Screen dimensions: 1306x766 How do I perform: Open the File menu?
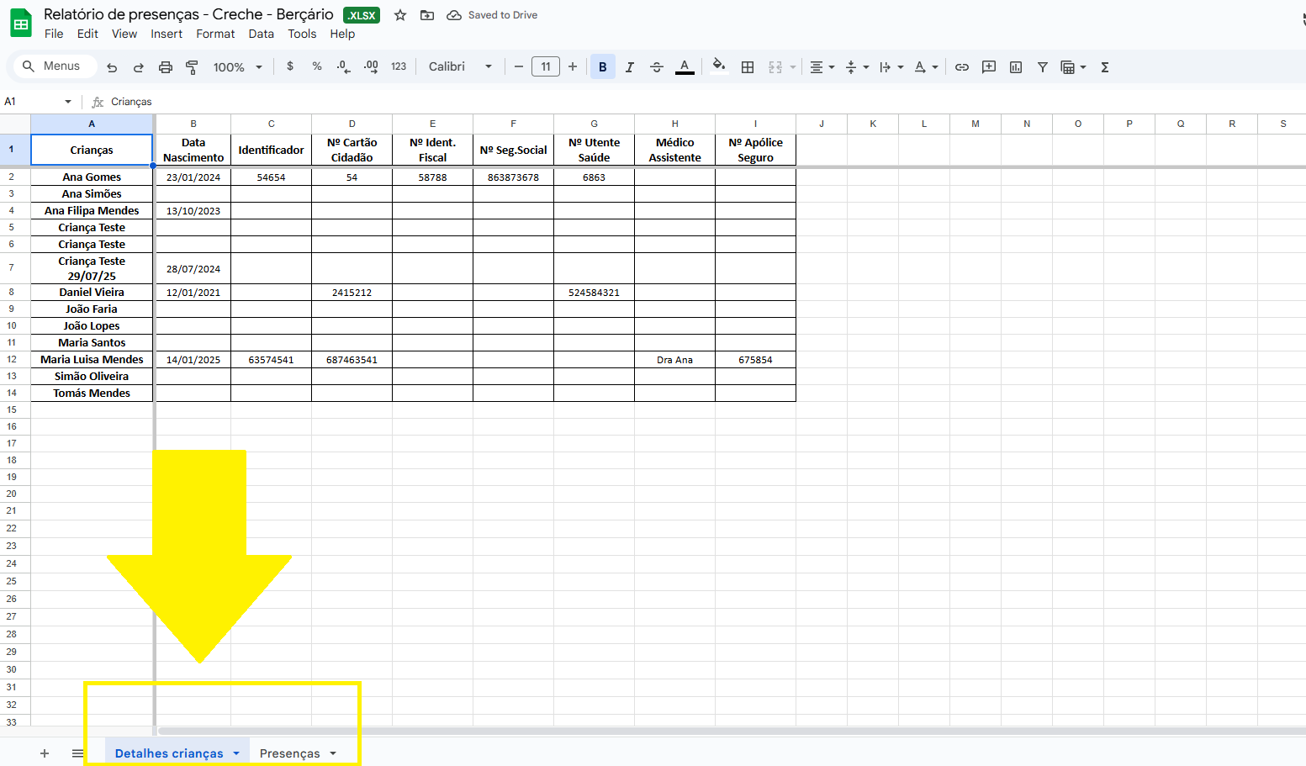click(54, 34)
